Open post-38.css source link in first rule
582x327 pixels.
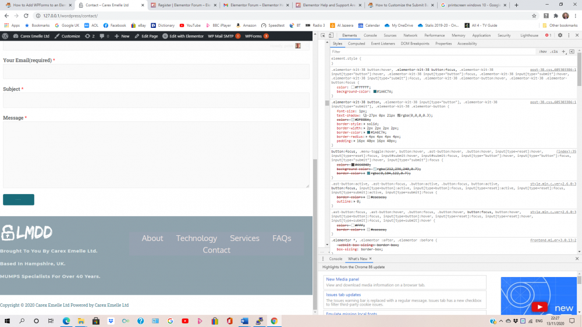553,70
